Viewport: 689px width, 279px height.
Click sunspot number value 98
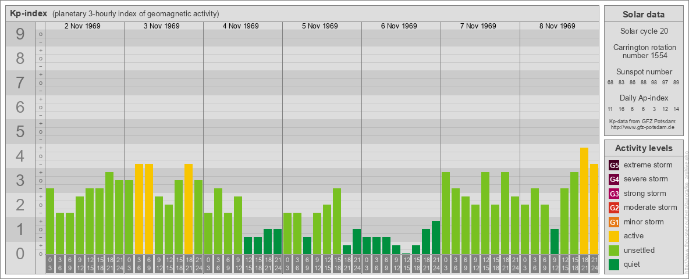click(655, 83)
